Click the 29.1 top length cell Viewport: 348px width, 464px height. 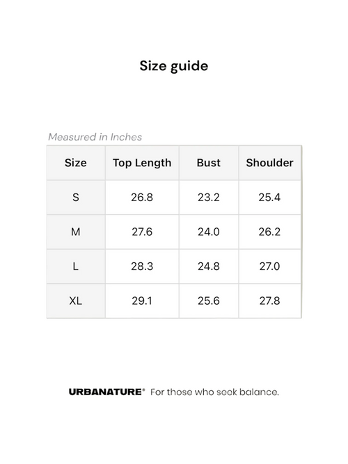[x=142, y=301]
